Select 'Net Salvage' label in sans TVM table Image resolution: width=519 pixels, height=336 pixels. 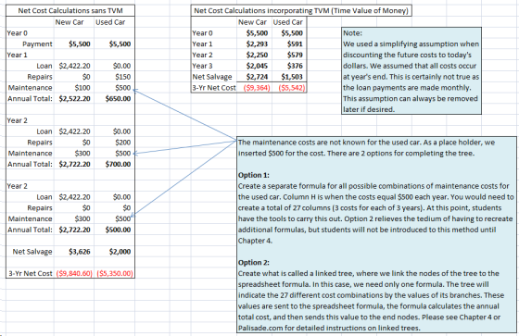[32, 252]
